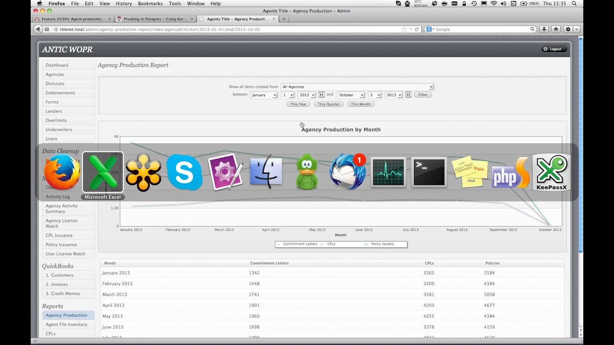Open the start day dropdown showing 1
This screenshot has width=614, height=345.
click(x=287, y=95)
